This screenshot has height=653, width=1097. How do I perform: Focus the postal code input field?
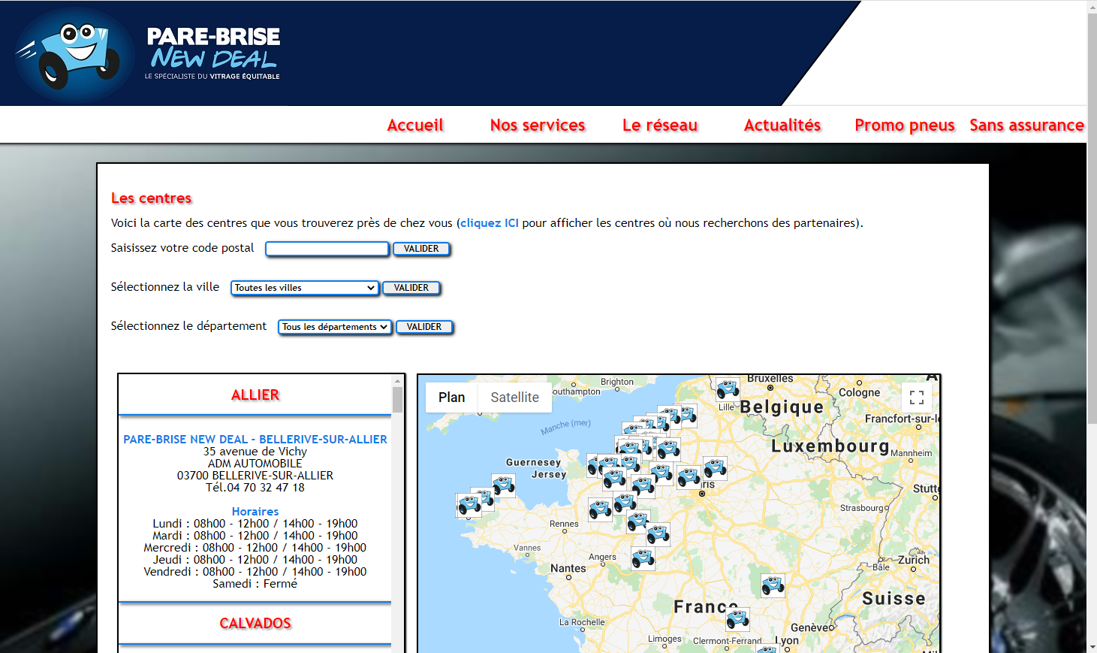tap(327, 249)
